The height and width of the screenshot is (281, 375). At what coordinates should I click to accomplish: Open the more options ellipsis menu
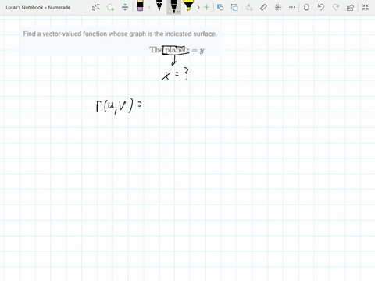(292, 7)
